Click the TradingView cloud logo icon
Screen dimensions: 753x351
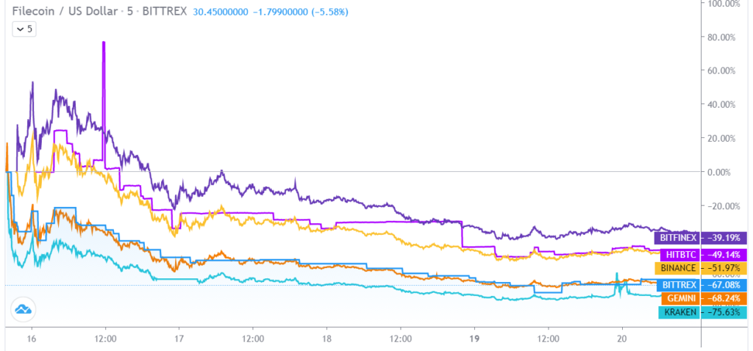pyautogui.click(x=22, y=310)
